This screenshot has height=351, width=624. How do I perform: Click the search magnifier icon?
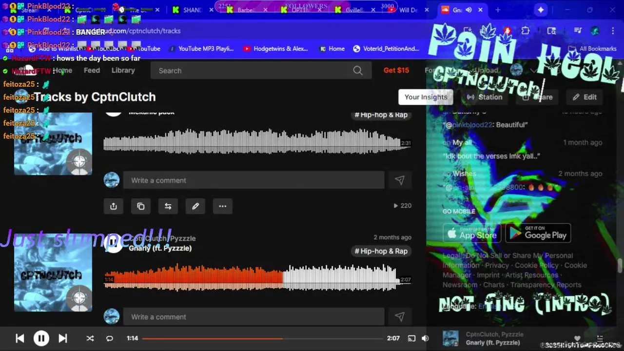(358, 71)
